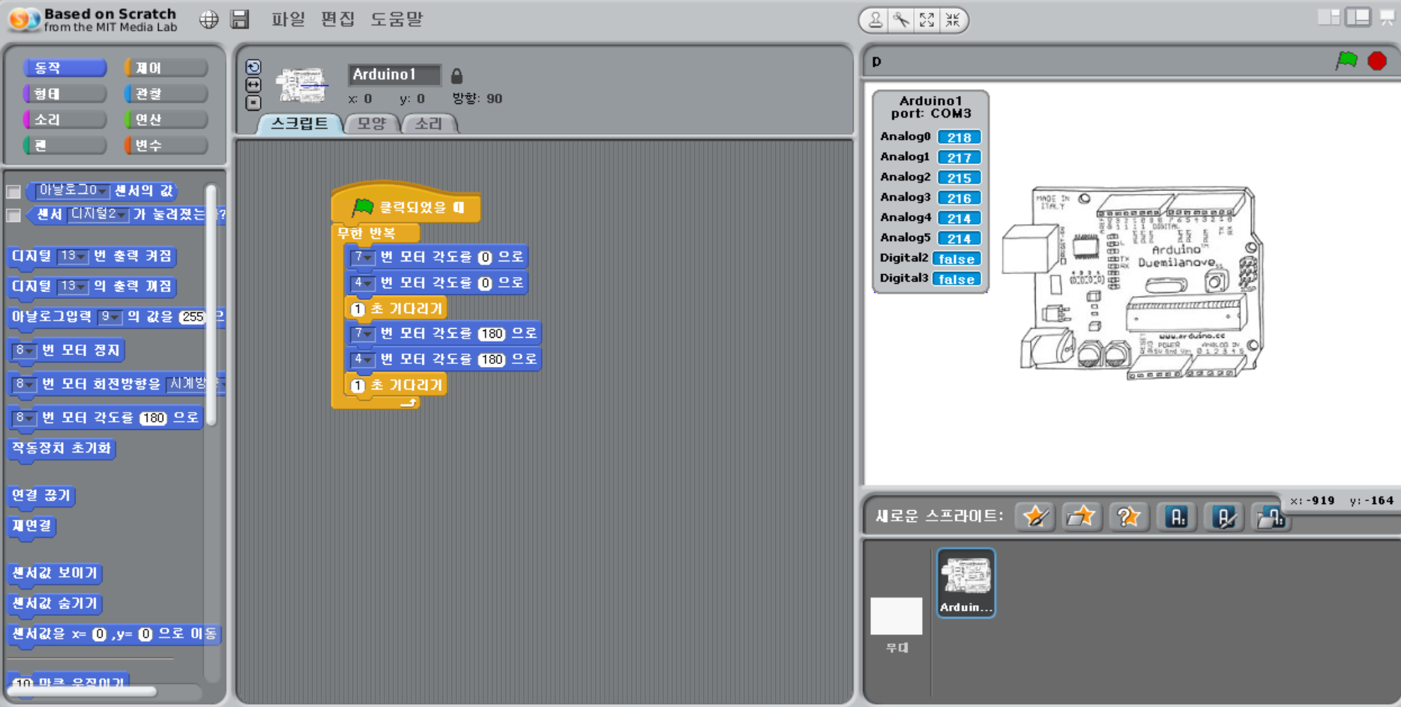Screen dimensions: 1401x707
Task: Set rotation style to can rotate
Action: pos(253,67)
